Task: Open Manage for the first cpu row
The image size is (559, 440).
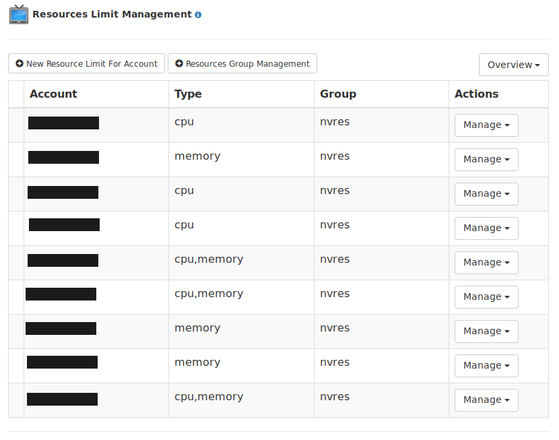Action: (486, 125)
